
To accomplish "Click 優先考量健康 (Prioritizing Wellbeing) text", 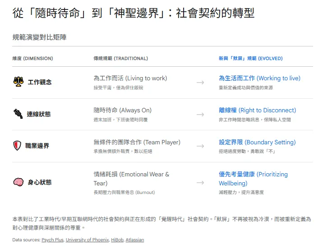I will click(253, 179).
